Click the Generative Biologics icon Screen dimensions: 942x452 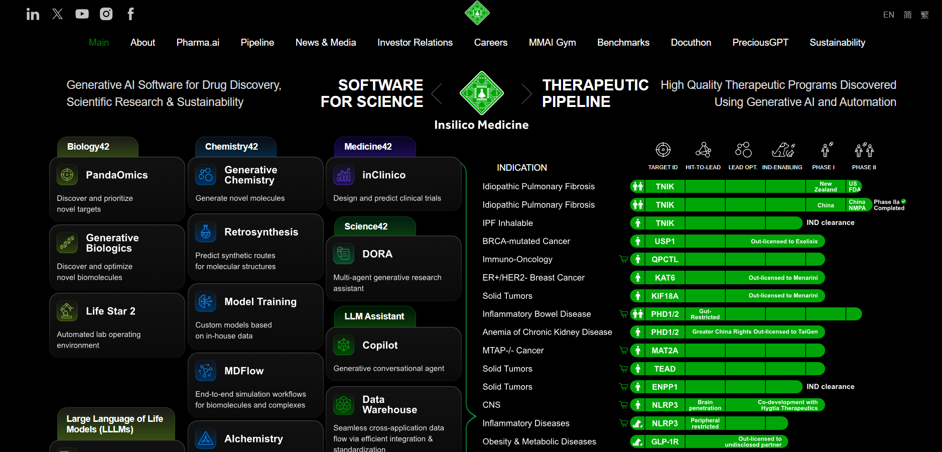tap(67, 243)
